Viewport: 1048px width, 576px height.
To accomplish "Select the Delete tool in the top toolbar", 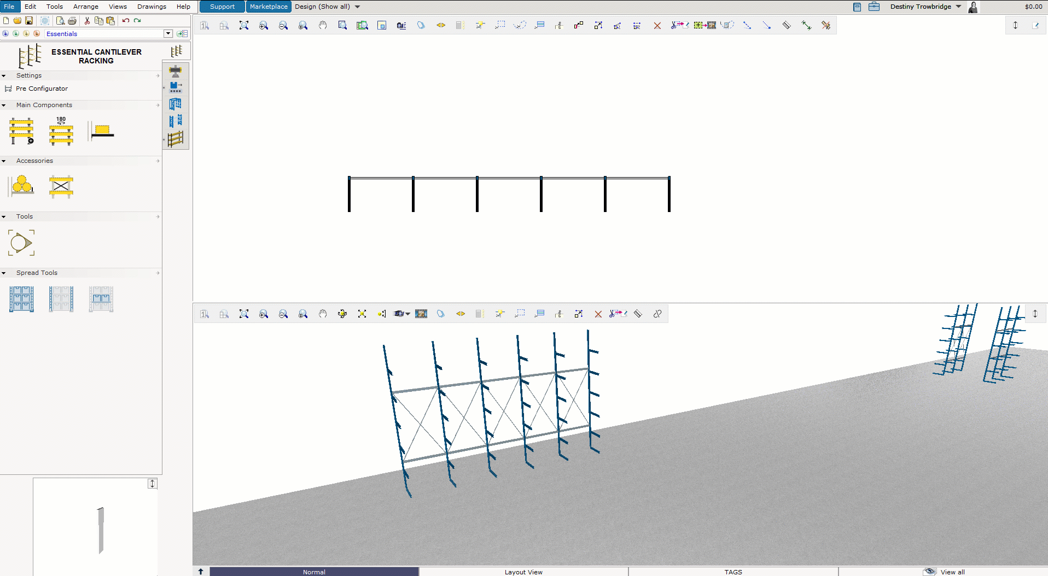I will coord(658,25).
